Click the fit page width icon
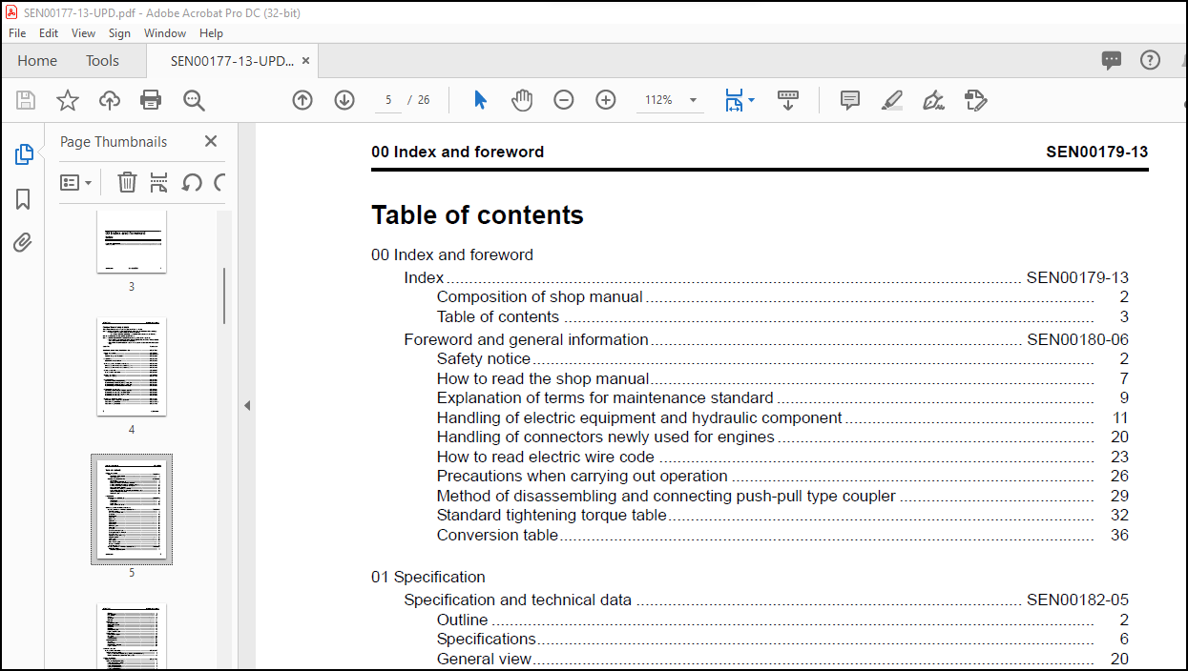This screenshot has width=1188, height=671. (733, 100)
